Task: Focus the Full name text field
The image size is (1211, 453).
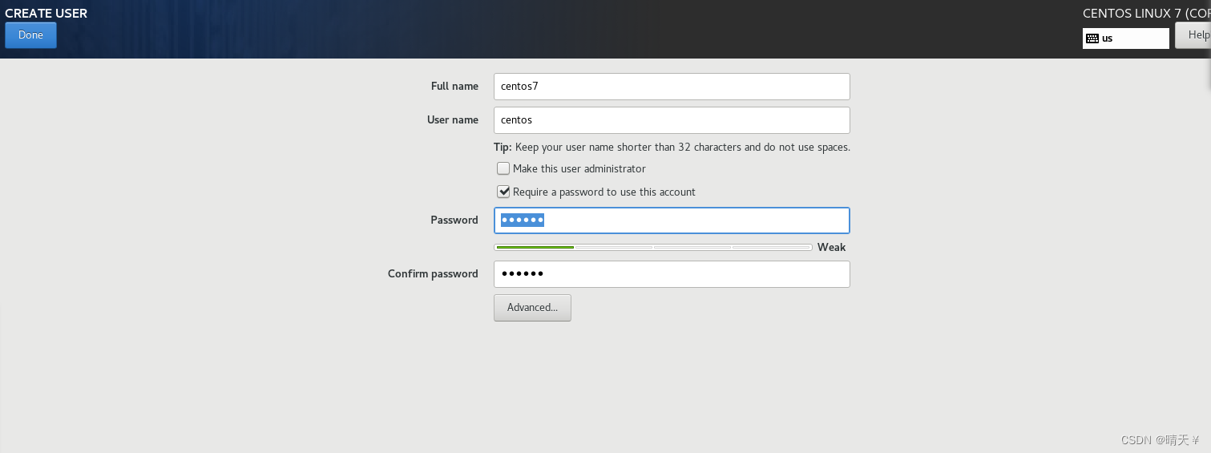Action: pyautogui.click(x=672, y=87)
